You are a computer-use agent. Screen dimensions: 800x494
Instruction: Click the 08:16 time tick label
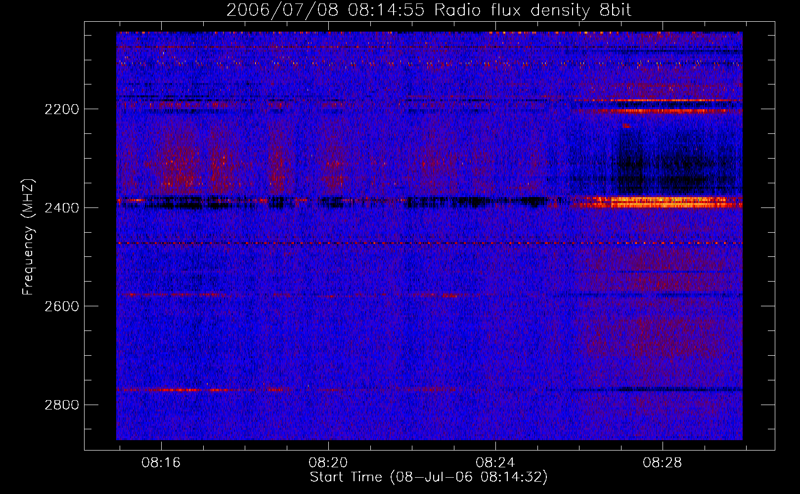(161, 463)
